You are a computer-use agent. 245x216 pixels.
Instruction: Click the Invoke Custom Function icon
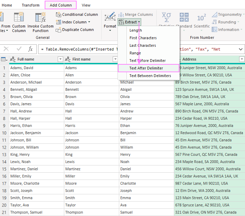pyautogui.click(x=41, y=17)
